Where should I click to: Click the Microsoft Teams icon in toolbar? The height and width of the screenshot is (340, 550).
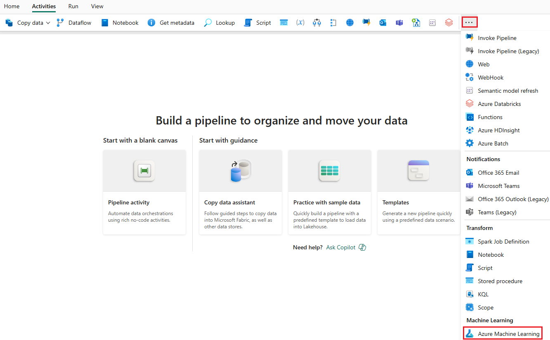point(399,23)
